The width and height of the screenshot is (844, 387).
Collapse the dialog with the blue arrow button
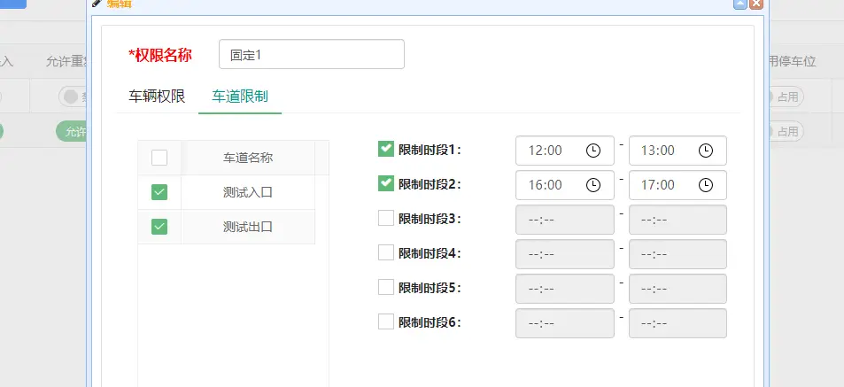click(x=740, y=4)
